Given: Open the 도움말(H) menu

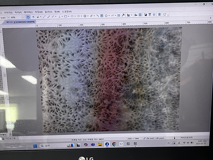Looking at the screenshot, I should click(67, 12).
